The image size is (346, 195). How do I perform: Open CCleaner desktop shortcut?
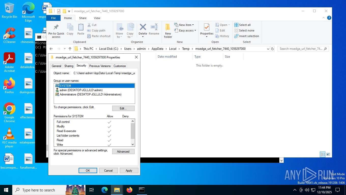tap(9, 35)
